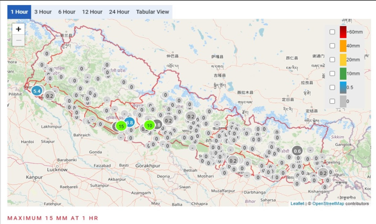Click the Muzaffarpur city label
Screen dimensions: 376x224
point(223,191)
